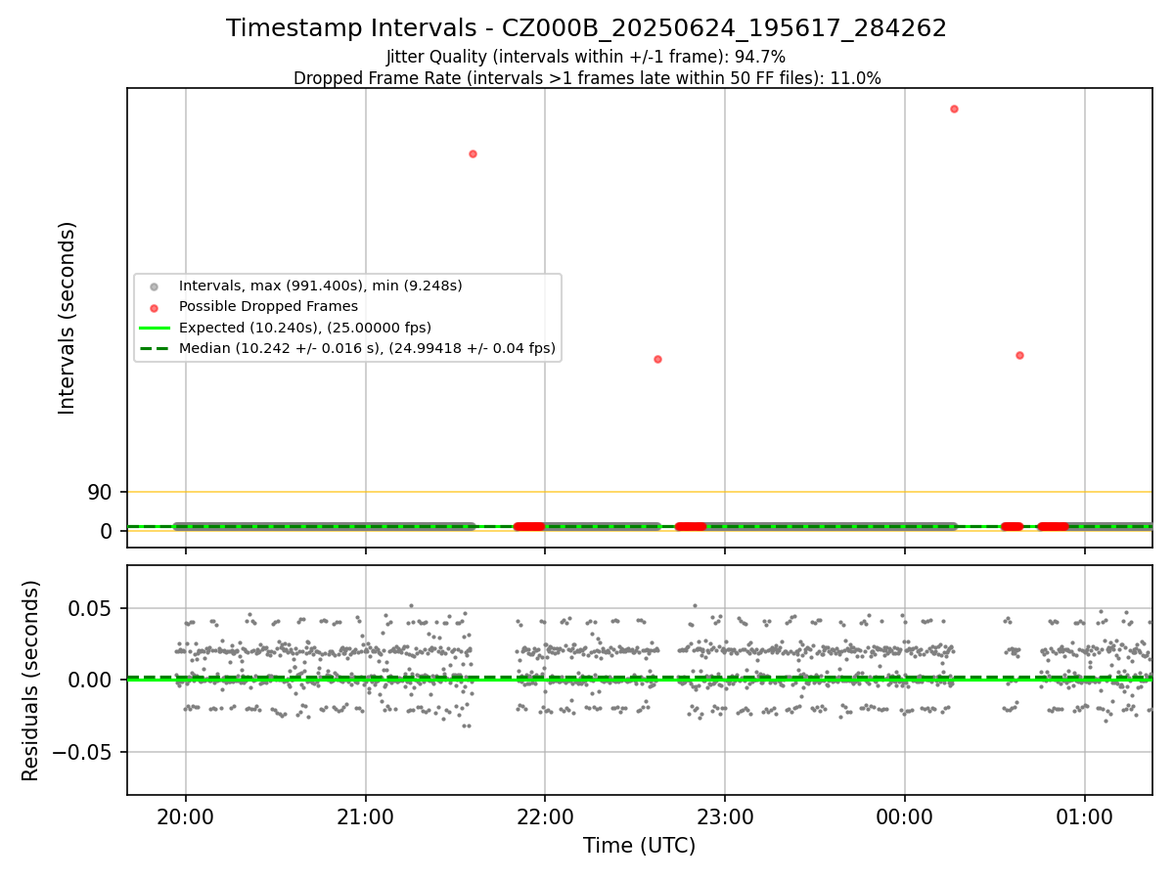Click the 'Median (10.242 +/- 0.016 s)' legend entry

coord(367,347)
